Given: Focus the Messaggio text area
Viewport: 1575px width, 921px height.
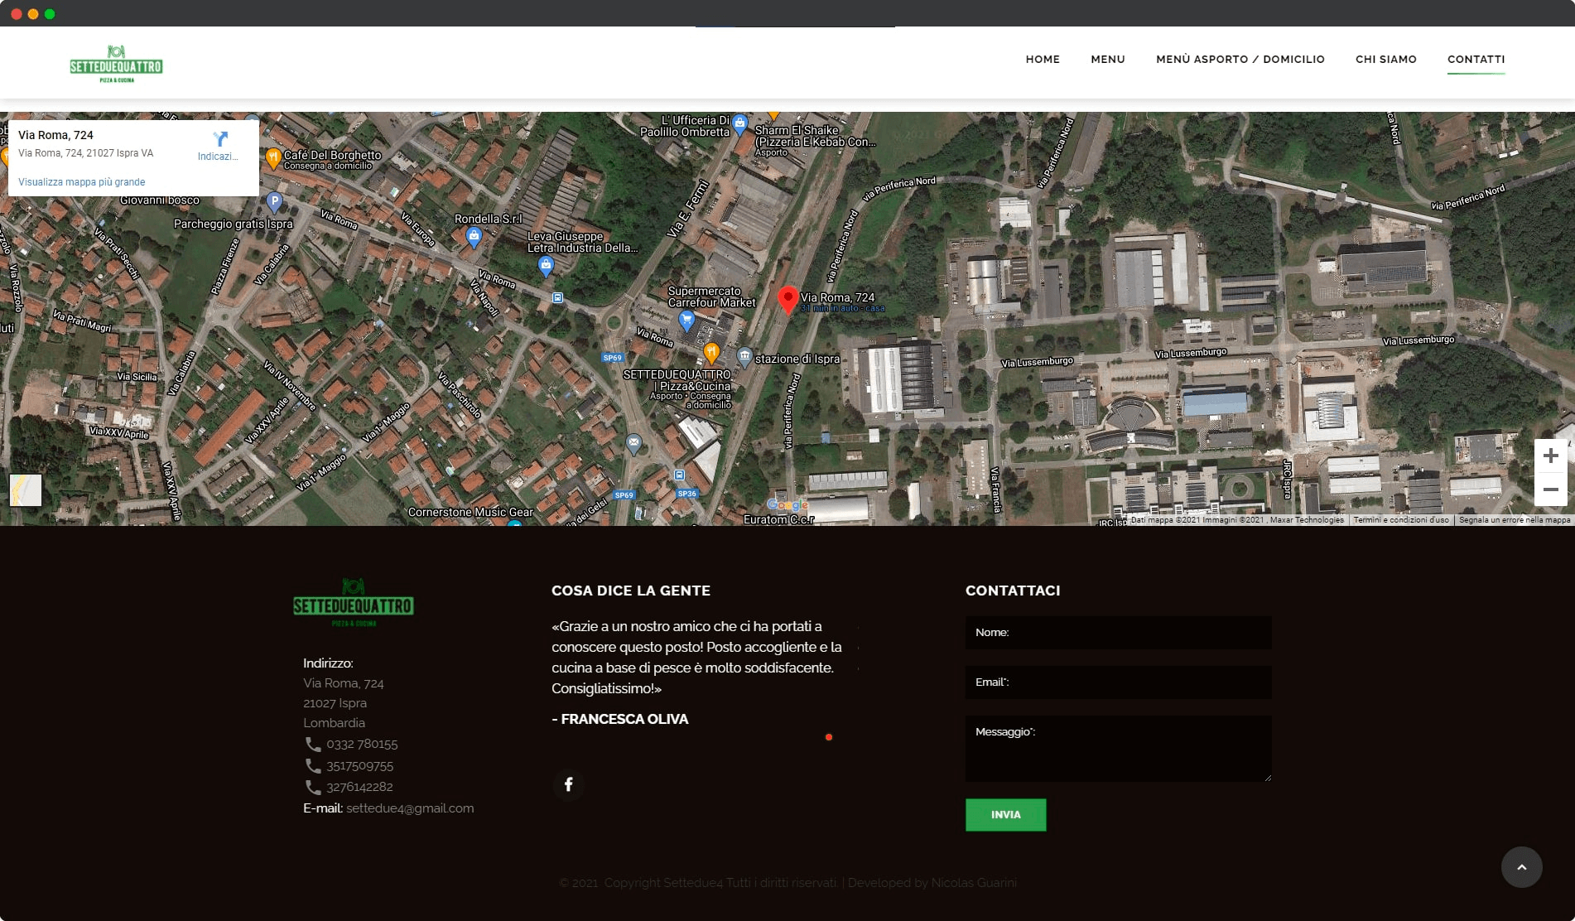Looking at the screenshot, I should point(1118,749).
